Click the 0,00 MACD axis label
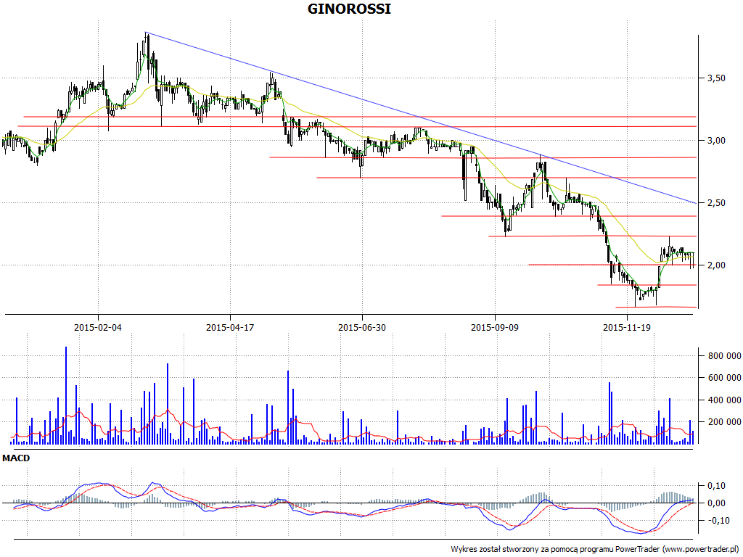 click(716, 503)
